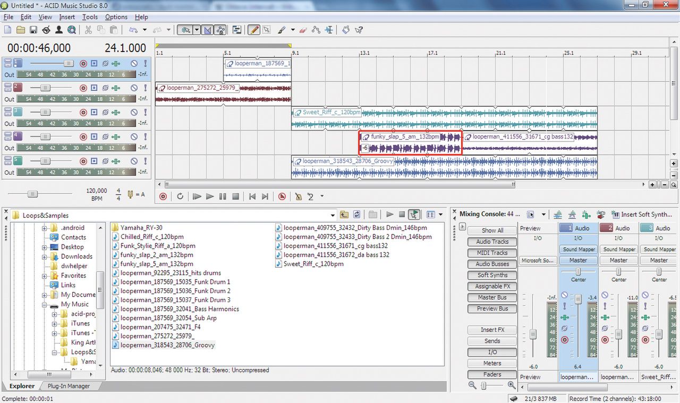Click the Audio Tracks button
This screenshot has width=680, height=403.
tap(492, 242)
